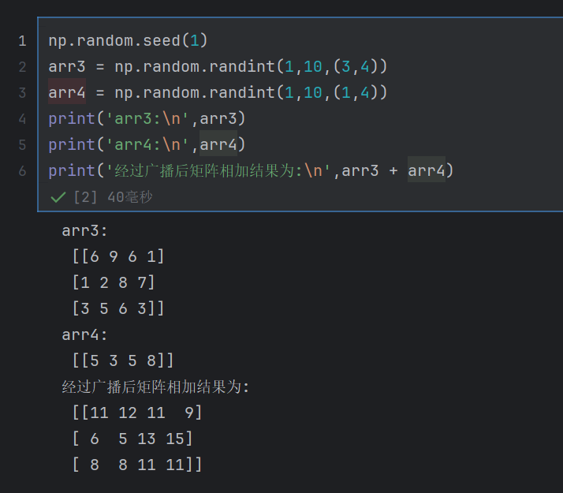Click the np.random.seed(1) code line
Image resolution: width=563 pixels, height=493 pixels.
[129, 40]
